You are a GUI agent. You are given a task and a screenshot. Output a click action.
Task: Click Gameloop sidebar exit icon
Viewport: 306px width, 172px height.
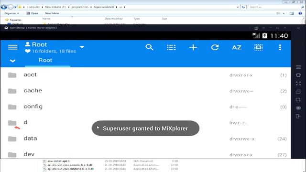tap(298, 116)
